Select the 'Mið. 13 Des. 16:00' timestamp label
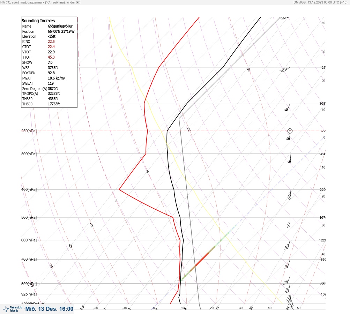The width and height of the screenshot is (350, 314). point(49,309)
